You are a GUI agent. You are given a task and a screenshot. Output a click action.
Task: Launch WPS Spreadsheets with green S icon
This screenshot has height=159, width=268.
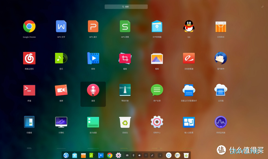tap(125, 26)
